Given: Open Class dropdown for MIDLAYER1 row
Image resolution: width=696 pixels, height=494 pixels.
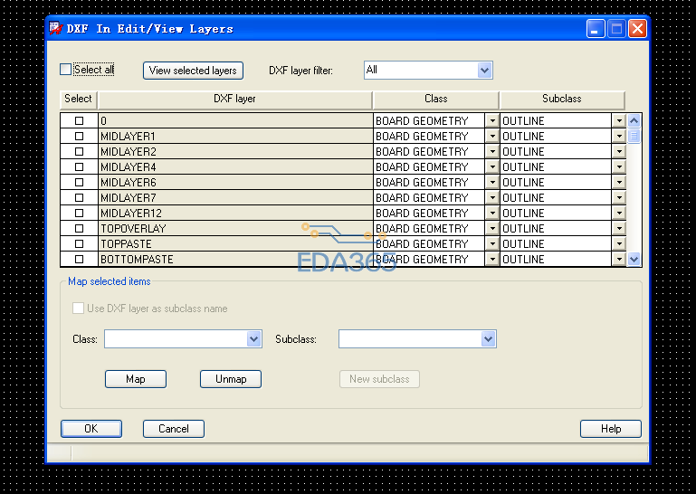Looking at the screenshot, I should pyautogui.click(x=492, y=137).
